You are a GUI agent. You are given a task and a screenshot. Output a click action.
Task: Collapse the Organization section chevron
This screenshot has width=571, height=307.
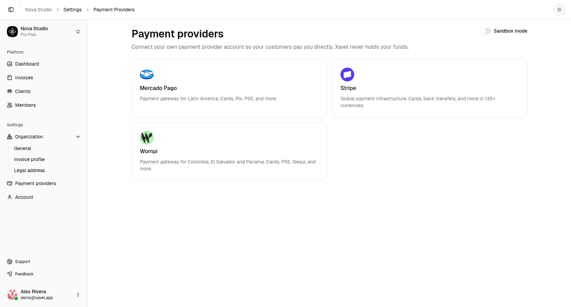(78, 137)
